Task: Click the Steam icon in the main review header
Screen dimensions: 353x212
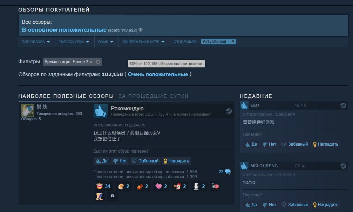Action: tap(229, 111)
